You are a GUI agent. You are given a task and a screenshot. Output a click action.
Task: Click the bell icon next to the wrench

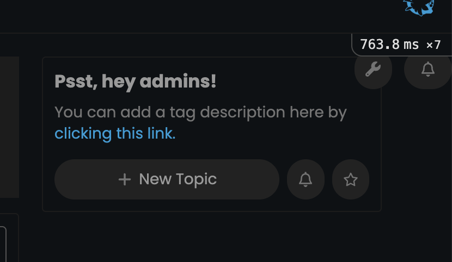pos(428,70)
